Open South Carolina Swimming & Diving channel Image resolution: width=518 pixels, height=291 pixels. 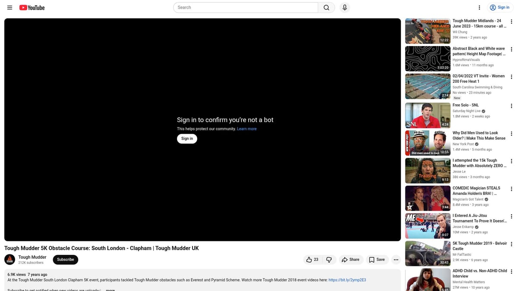pos(477,87)
